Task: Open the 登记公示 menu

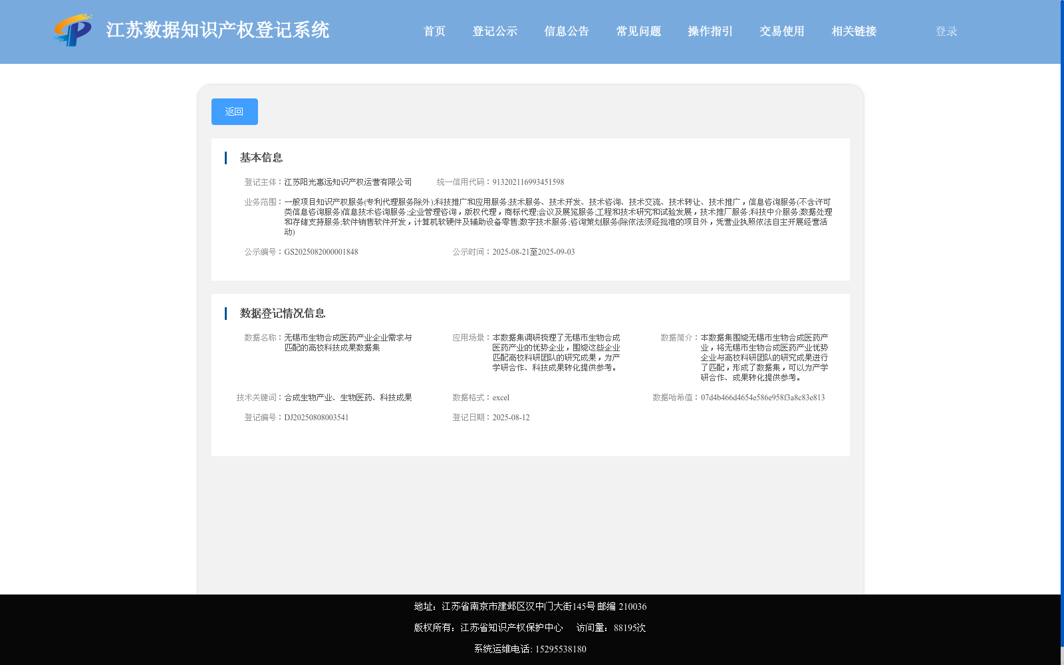Action: click(495, 31)
